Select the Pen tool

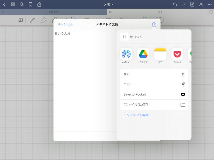point(32,20)
